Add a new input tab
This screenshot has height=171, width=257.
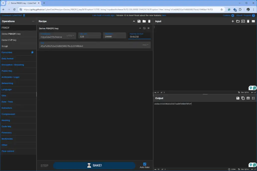(x=233, y=21)
